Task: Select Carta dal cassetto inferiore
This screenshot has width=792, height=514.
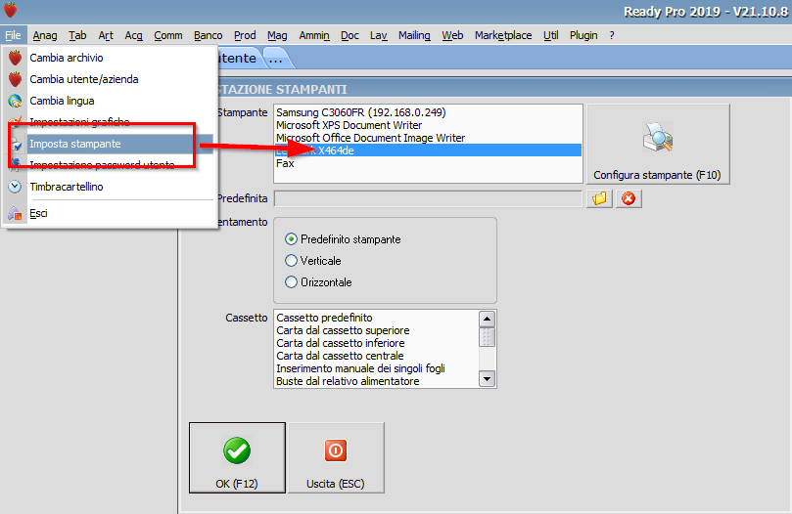Action: [x=376, y=343]
